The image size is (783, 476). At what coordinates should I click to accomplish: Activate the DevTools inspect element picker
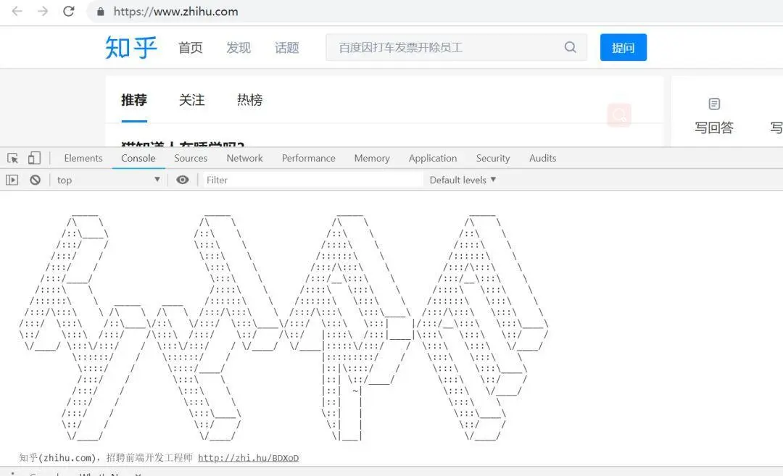point(13,158)
